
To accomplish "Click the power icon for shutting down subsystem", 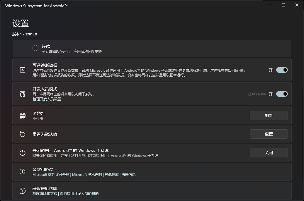I will tap(23, 153).
